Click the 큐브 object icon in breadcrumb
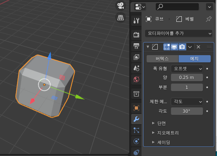217x156 pixels. (x=149, y=19)
